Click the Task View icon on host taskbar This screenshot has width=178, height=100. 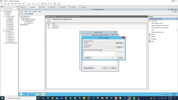point(38,98)
